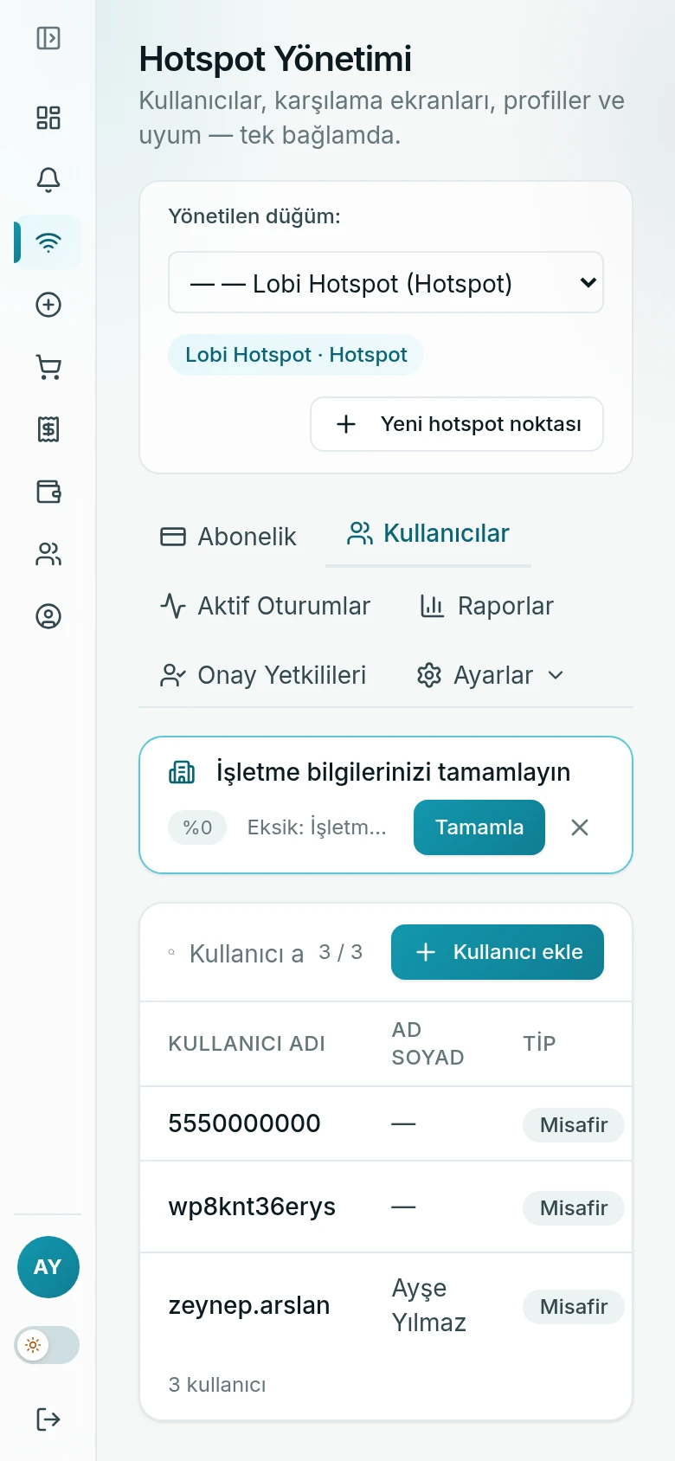
Task: Open the Aktif Oturumlar tab
Action: click(265, 606)
